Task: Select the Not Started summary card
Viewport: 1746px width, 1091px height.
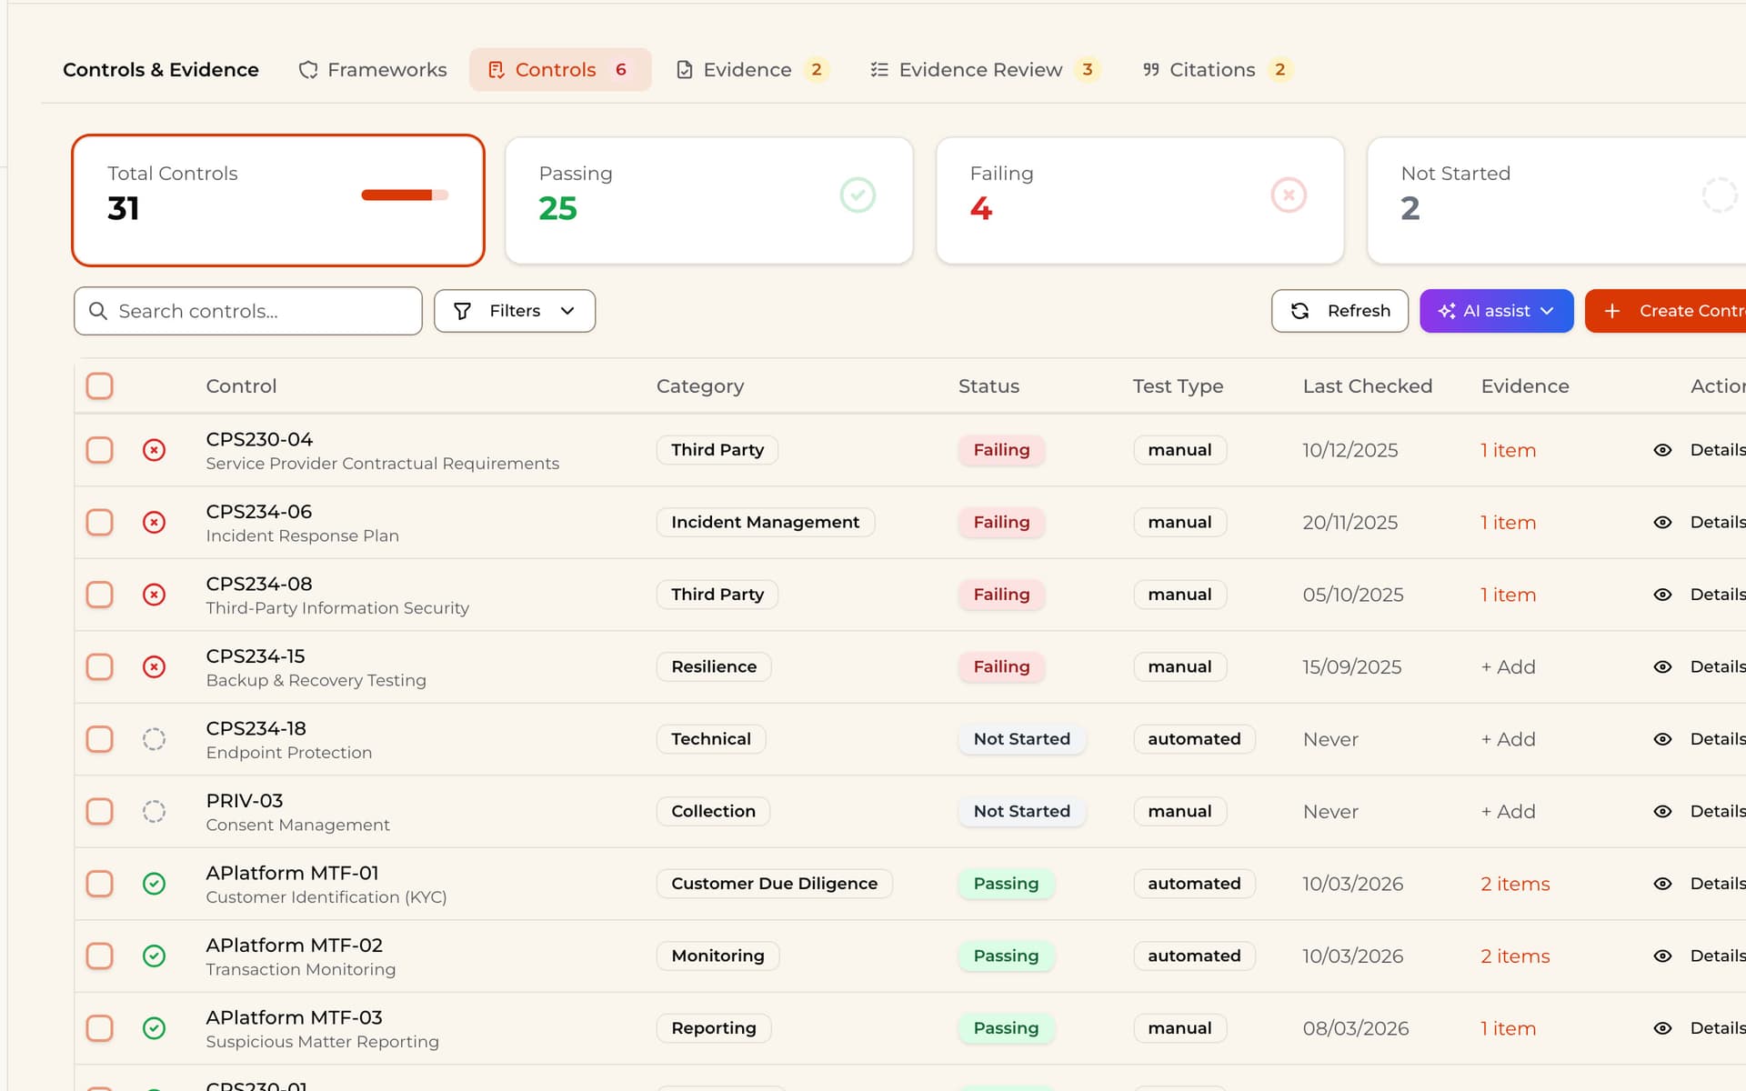Action: (x=1556, y=201)
